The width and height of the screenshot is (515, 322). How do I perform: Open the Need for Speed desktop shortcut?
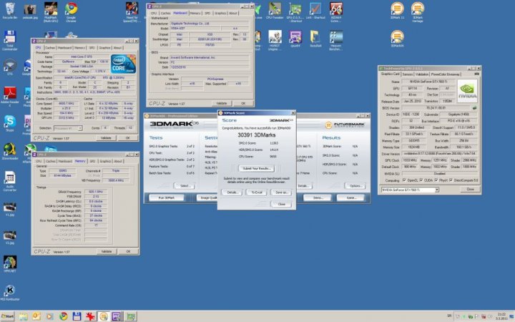pyautogui.click(x=132, y=12)
